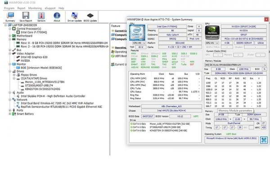Open the memory module selector dropdown

pos(235,65)
